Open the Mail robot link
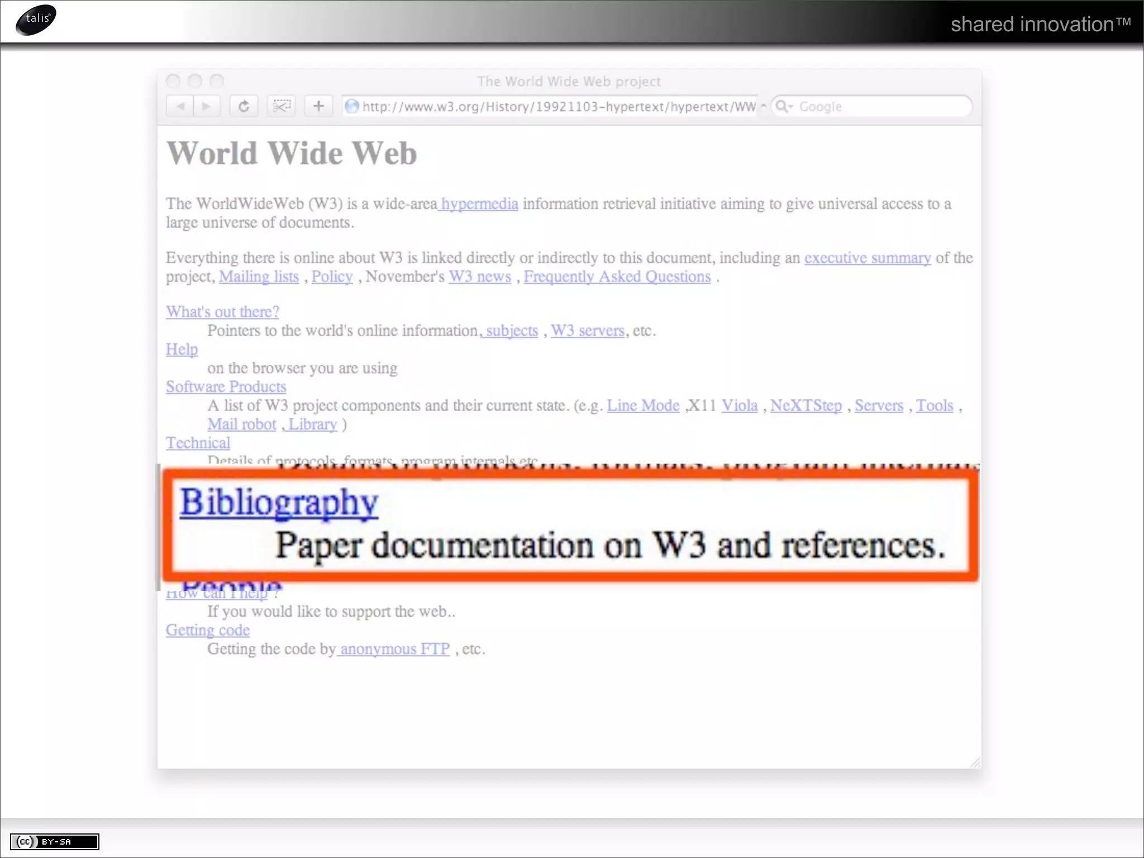Viewport: 1144px width, 858px height. coord(242,425)
